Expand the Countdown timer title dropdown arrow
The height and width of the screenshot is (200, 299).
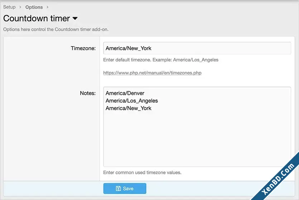(x=75, y=19)
